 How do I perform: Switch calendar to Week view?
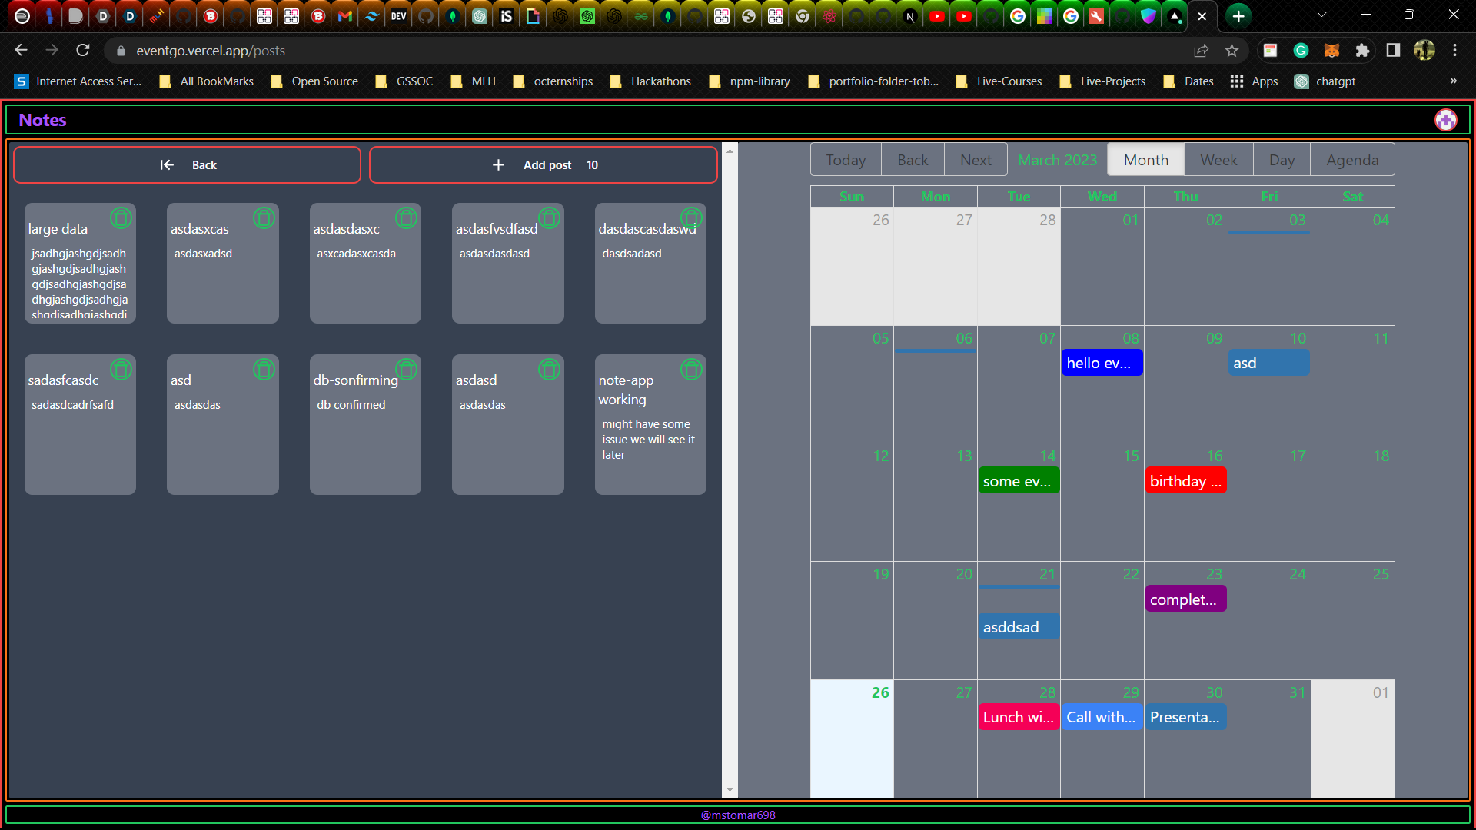pos(1218,160)
